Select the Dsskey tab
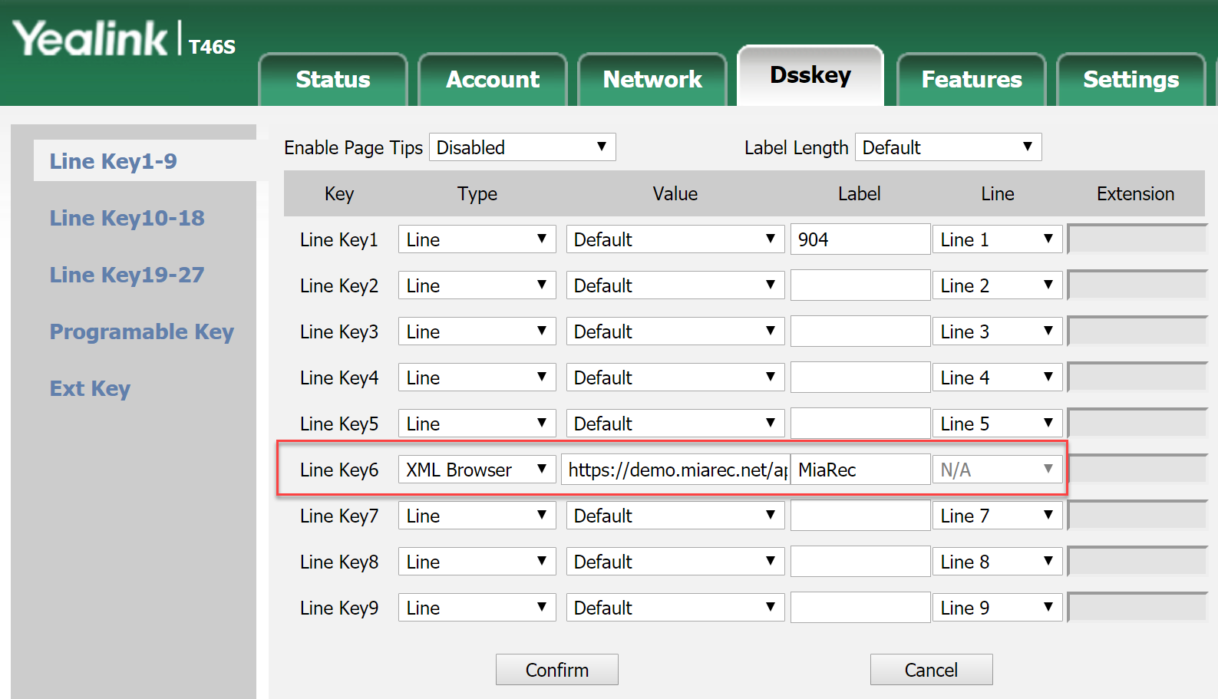 coord(810,75)
